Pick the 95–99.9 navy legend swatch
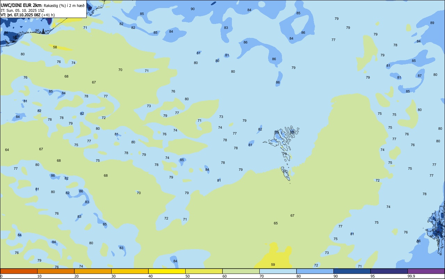This screenshot has height=279, width=445. pos(389,271)
